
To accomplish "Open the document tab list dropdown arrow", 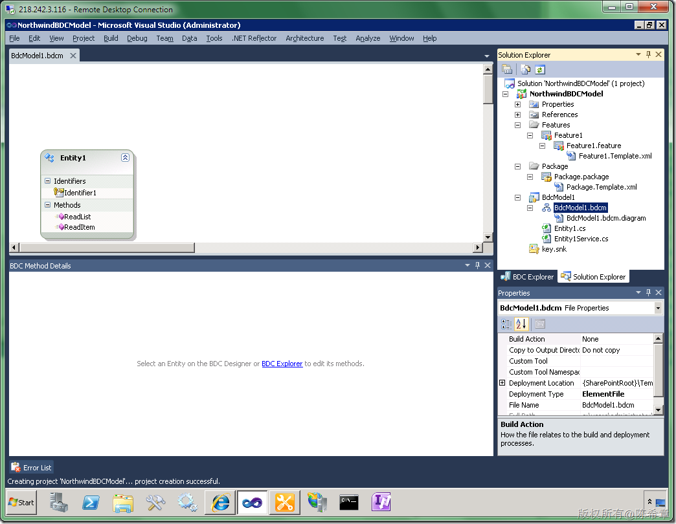I will [487, 56].
